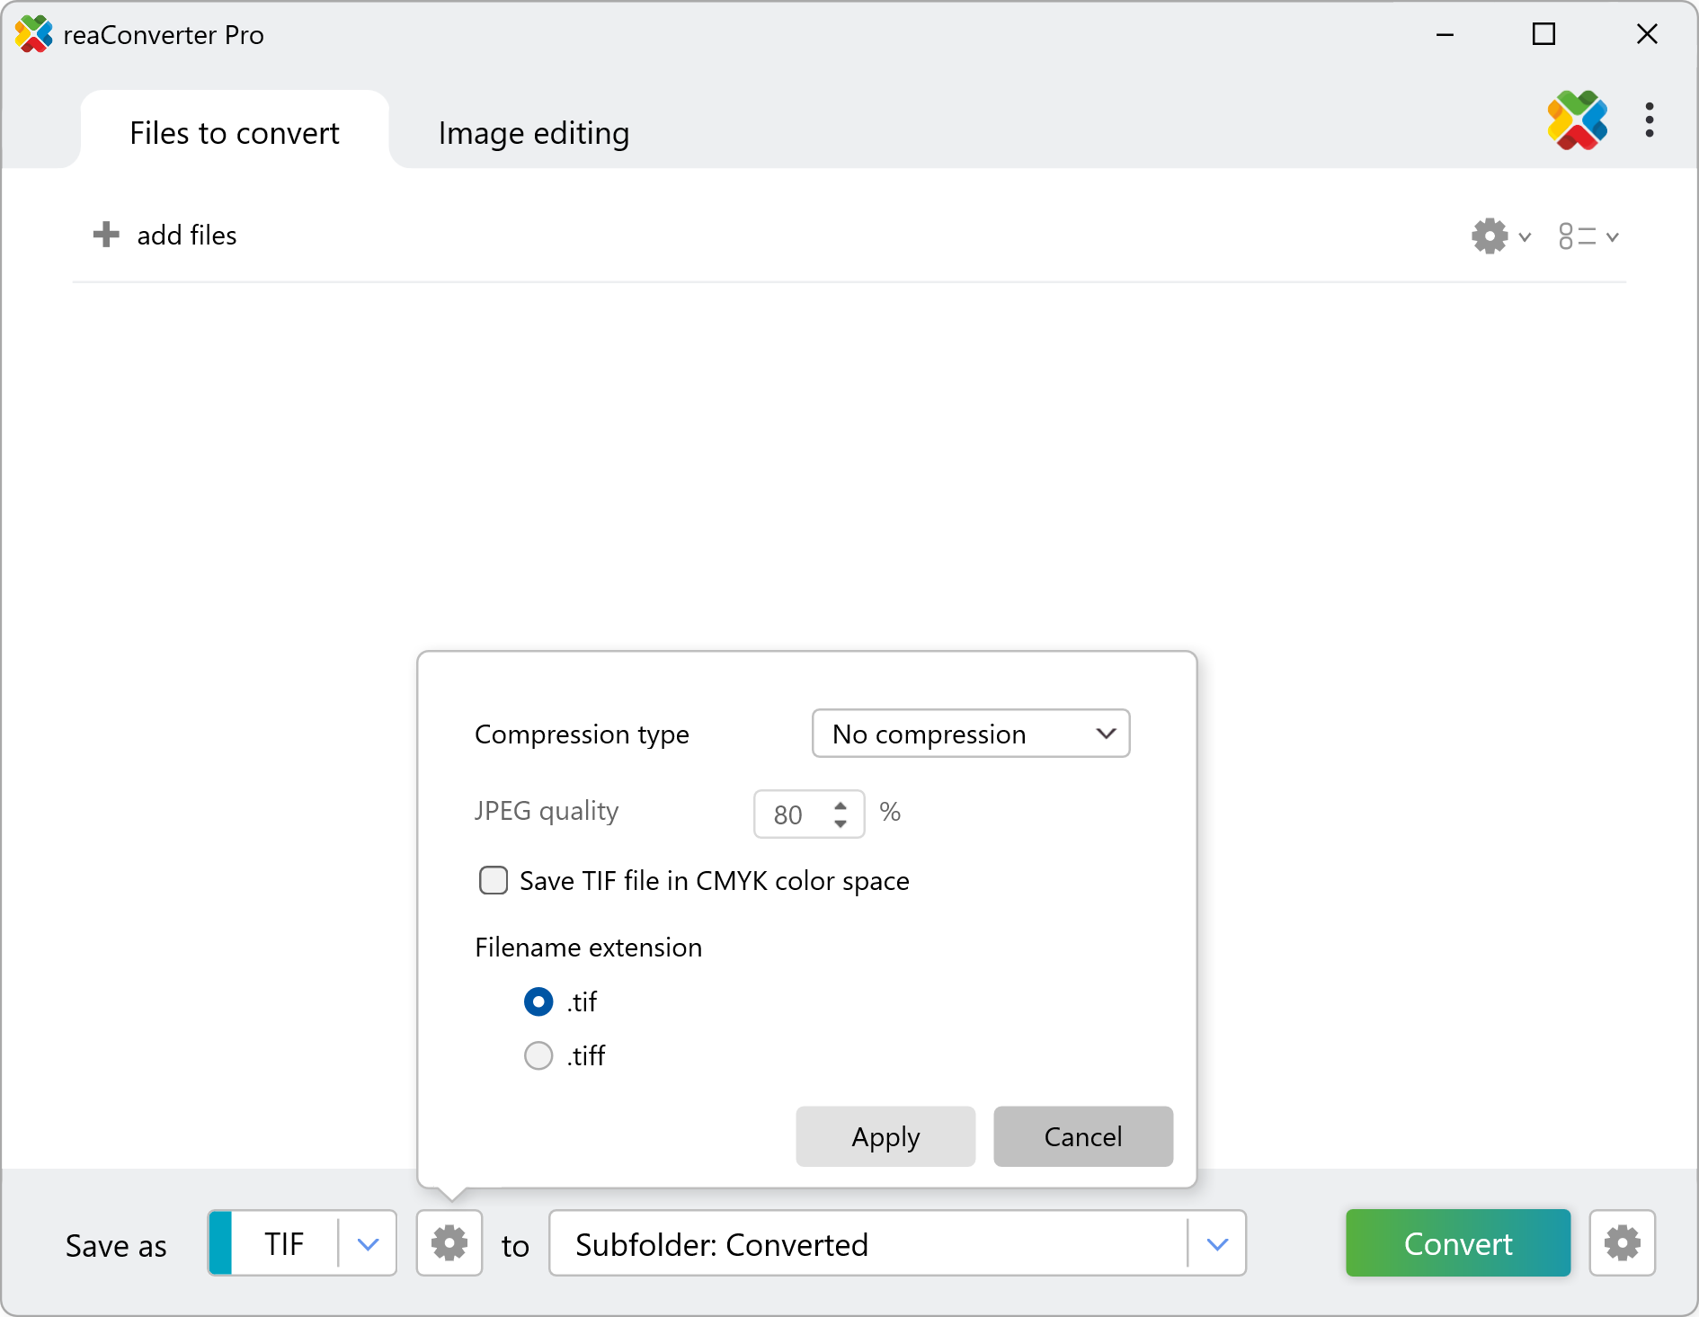This screenshot has height=1317, width=1699.
Task: Click the plus icon beside add files
Action: tap(106, 235)
